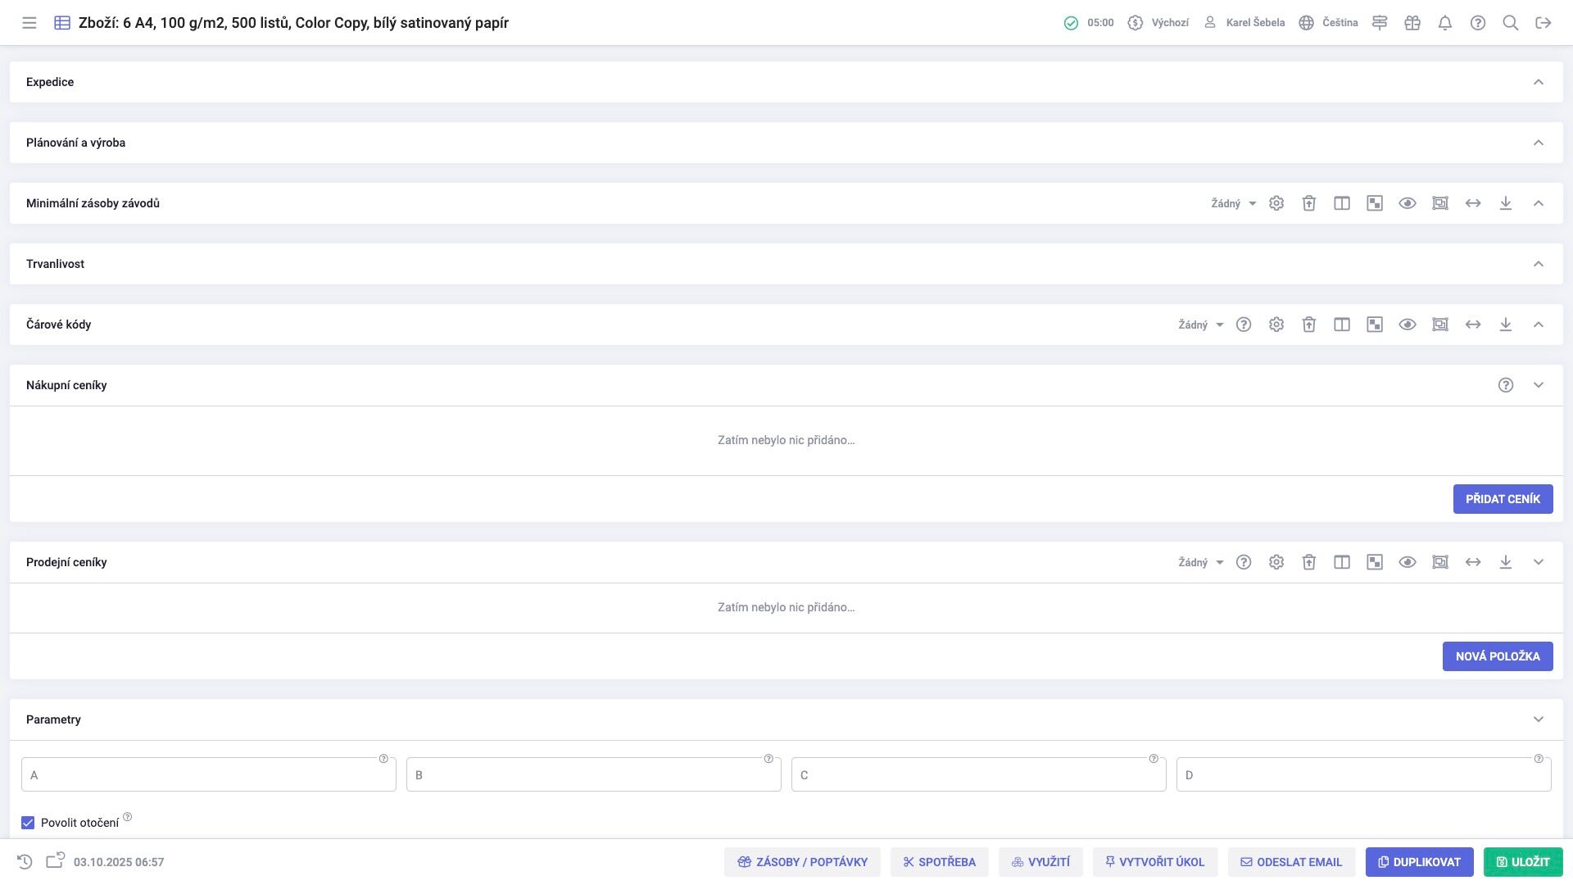Screen dimensions: 1573x885
Task: Expand the Expedice section chevron
Action: pos(1539,82)
